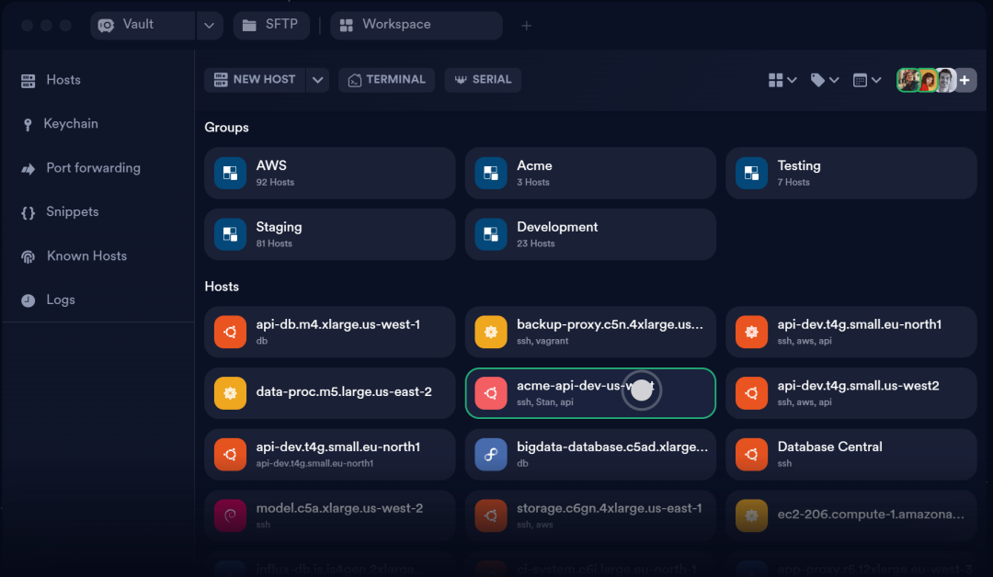The height and width of the screenshot is (577, 993).
Task: Open the Logs sidebar section
Action: point(48,300)
